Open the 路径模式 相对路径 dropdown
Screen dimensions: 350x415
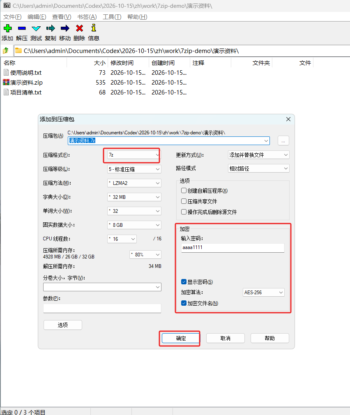click(258, 168)
